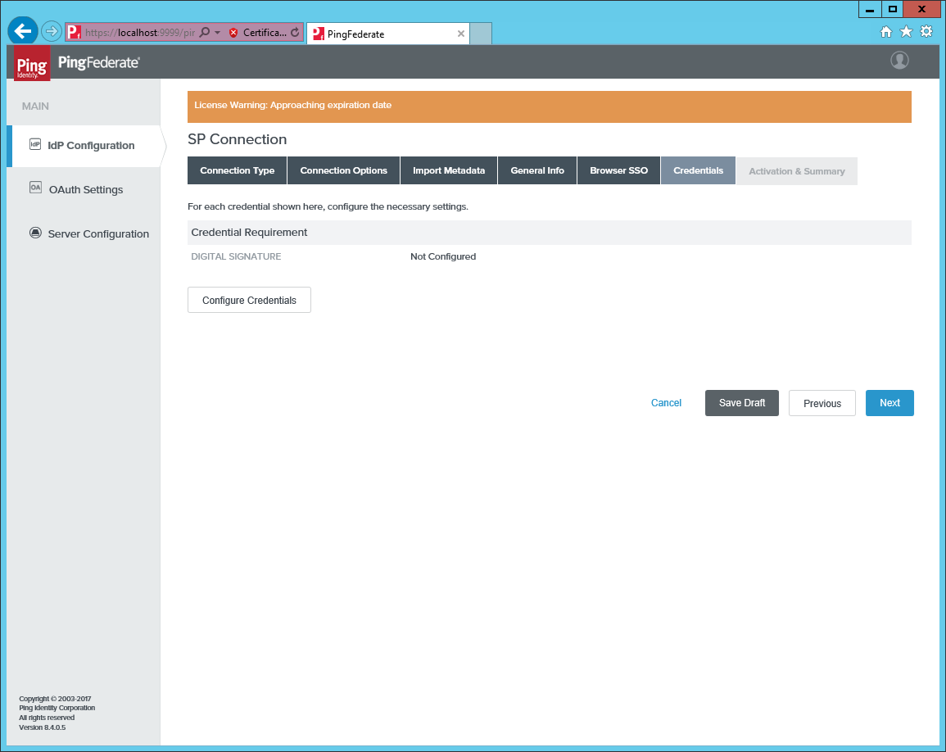Screen dimensions: 946x752
Task: Click the 'DIGITAL SIGNATURE' label
Action: coord(236,256)
